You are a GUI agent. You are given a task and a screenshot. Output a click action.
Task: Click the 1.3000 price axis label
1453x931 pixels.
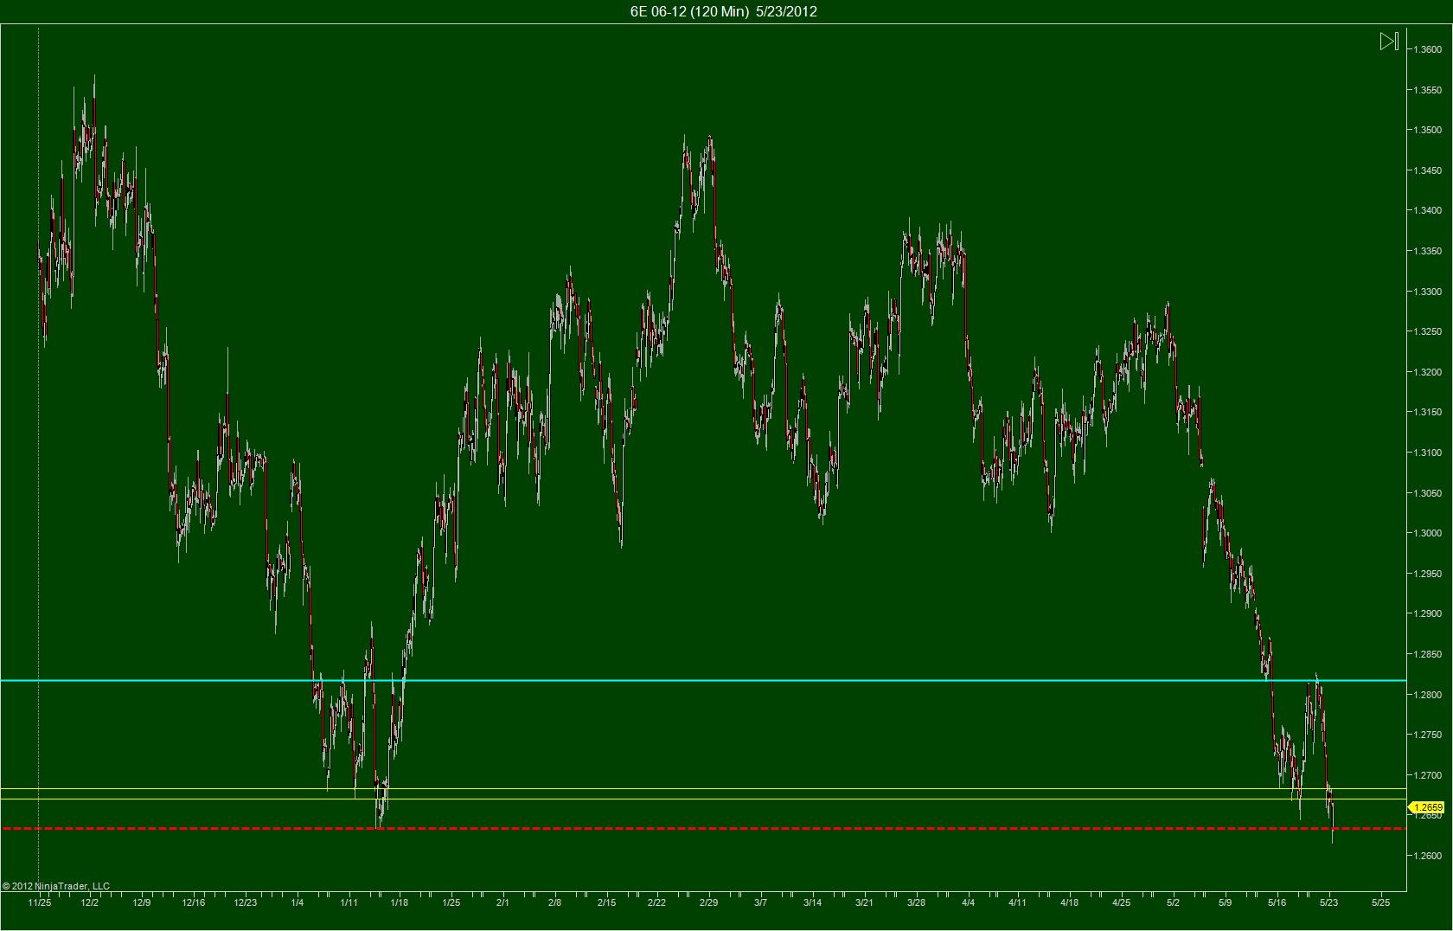point(1427,533)
